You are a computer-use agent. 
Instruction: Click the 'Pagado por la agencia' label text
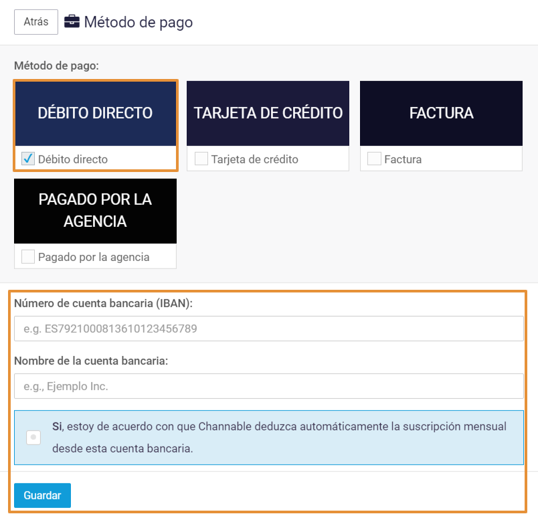tap(94, 257)
